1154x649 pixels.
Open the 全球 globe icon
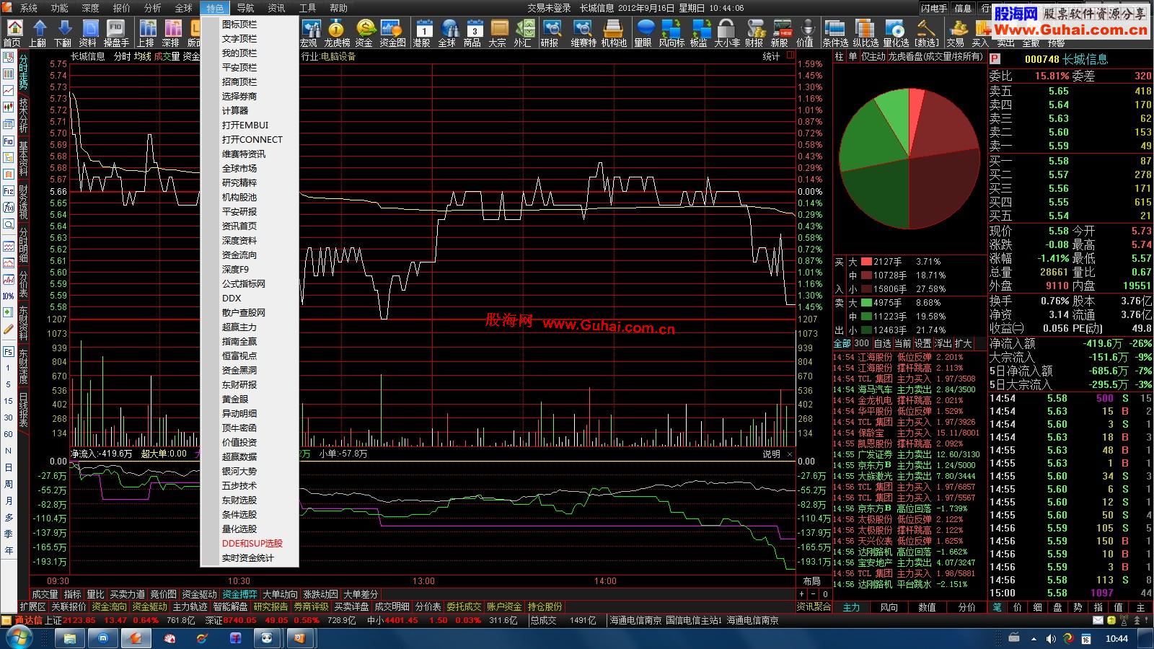click(448, 33)
